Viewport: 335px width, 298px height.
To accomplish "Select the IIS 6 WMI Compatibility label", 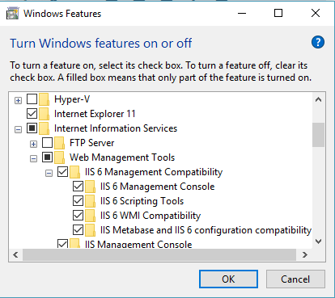I will coord(151,216).
